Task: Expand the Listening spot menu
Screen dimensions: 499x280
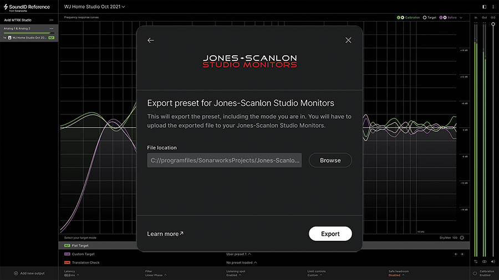Action: pos(236,273)
